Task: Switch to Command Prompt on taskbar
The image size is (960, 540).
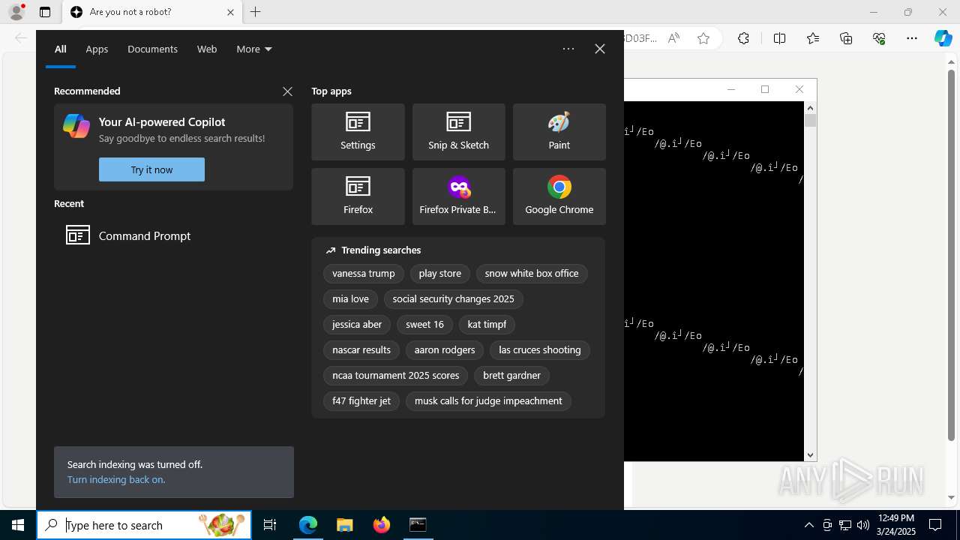Action: pyautogui.click(x=418, y=525)
